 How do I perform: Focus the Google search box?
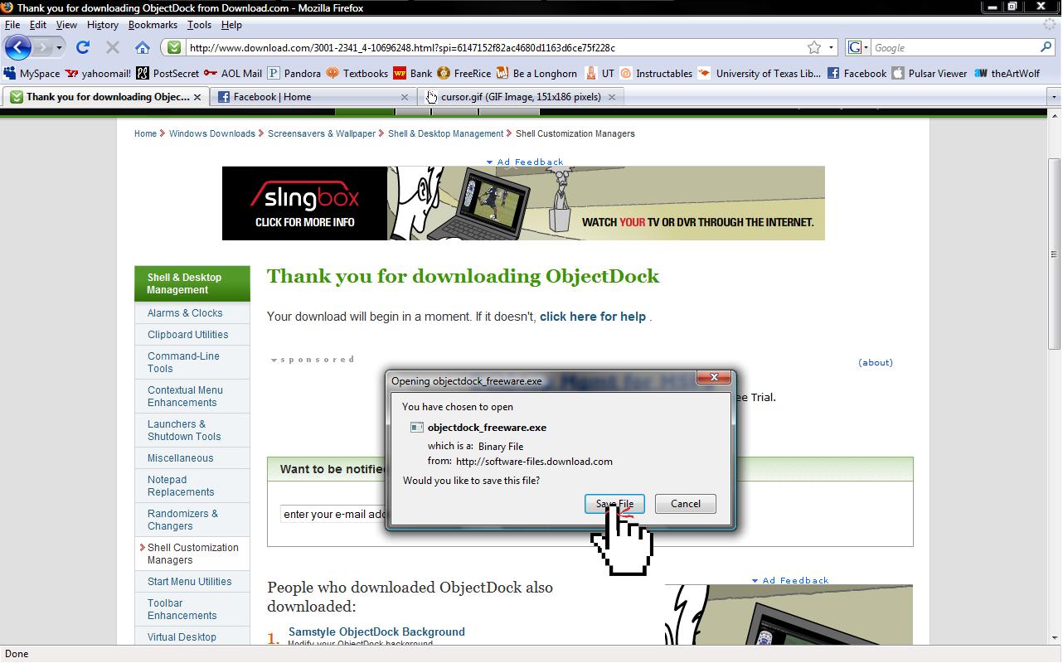954,47
